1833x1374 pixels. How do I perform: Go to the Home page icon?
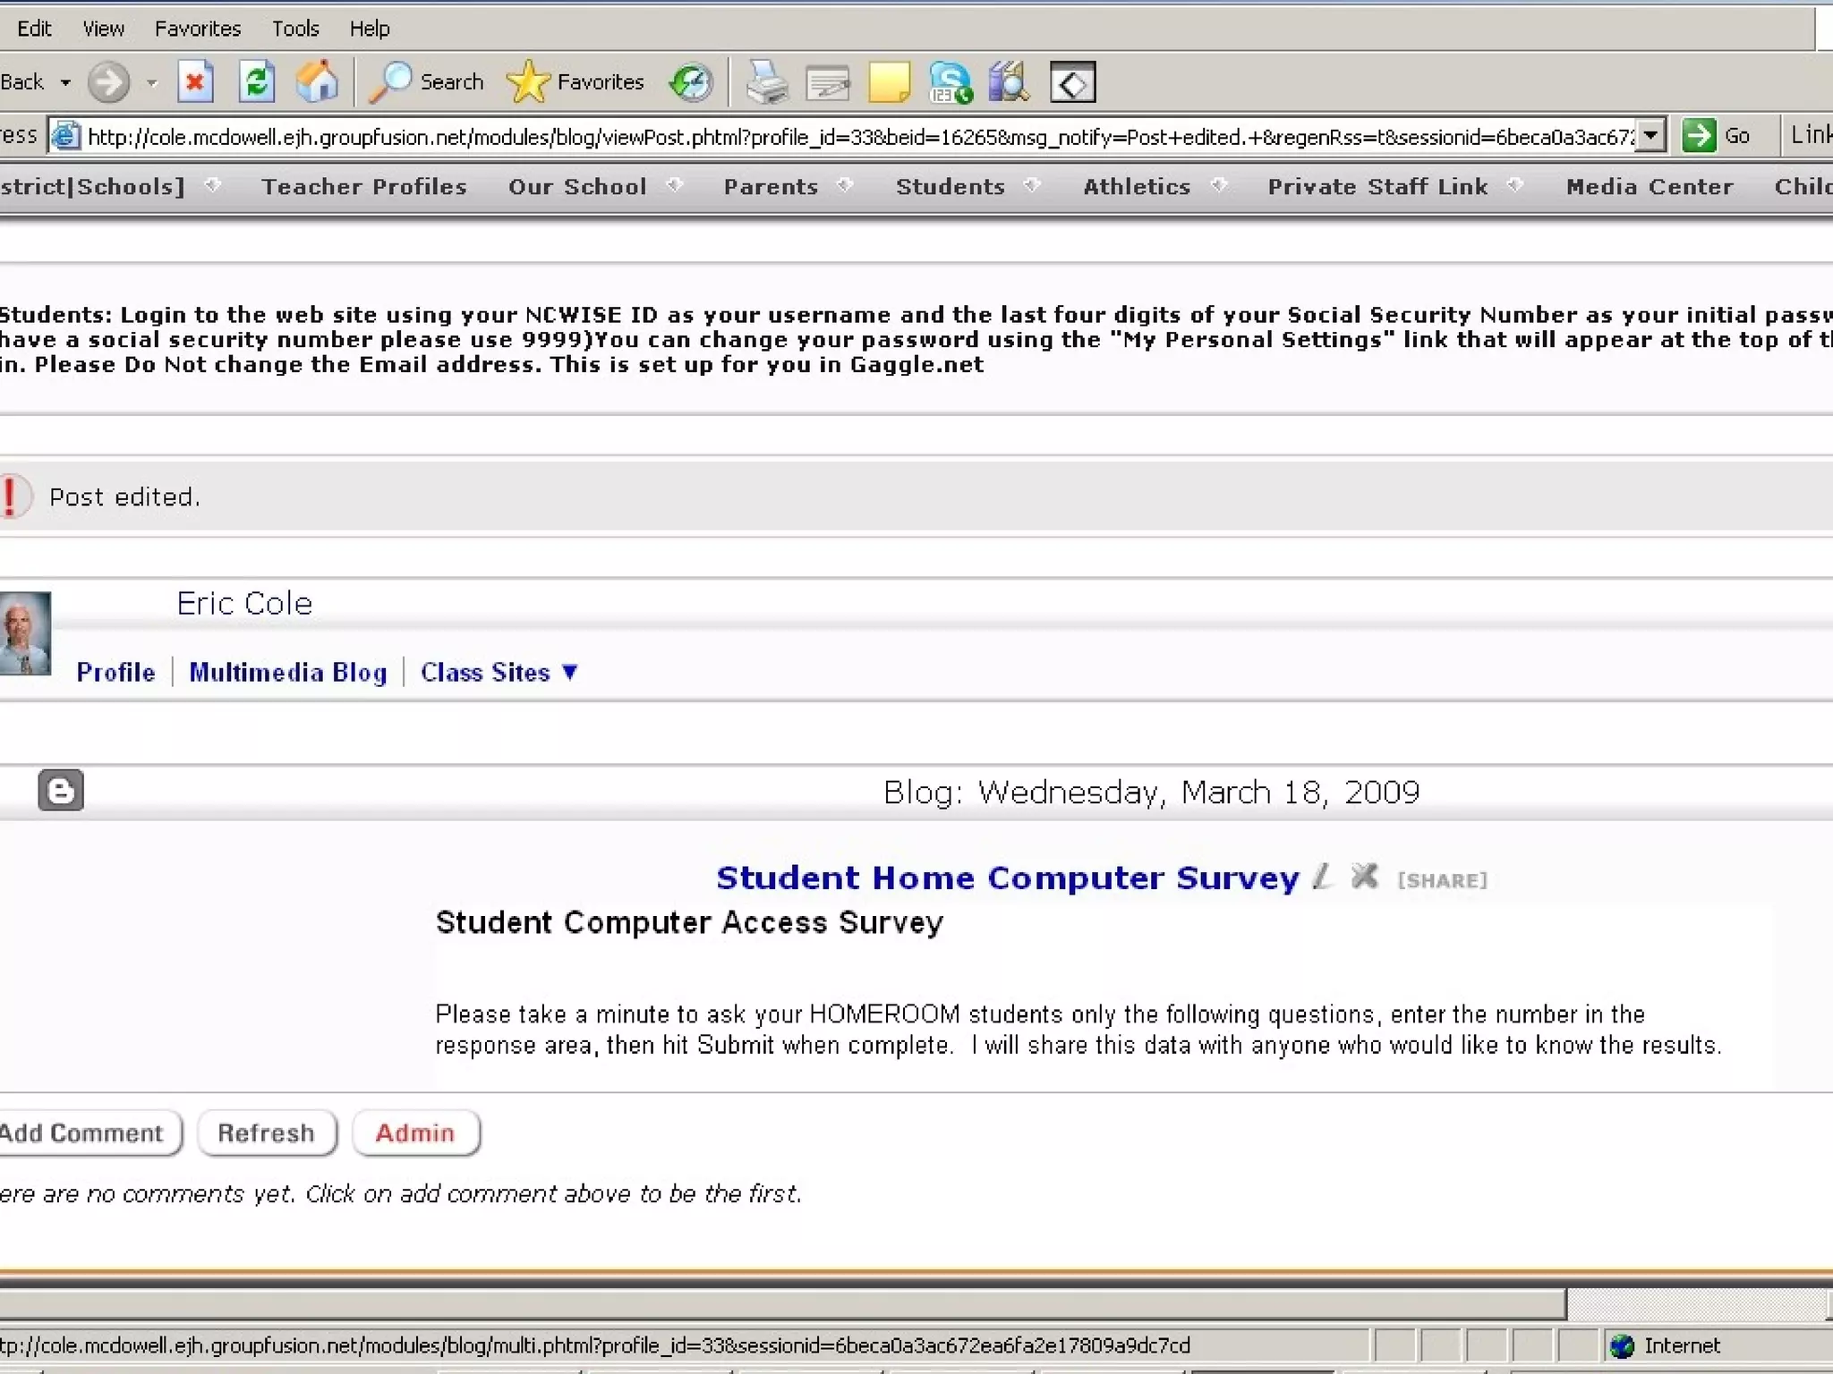(x=317, y=82)
